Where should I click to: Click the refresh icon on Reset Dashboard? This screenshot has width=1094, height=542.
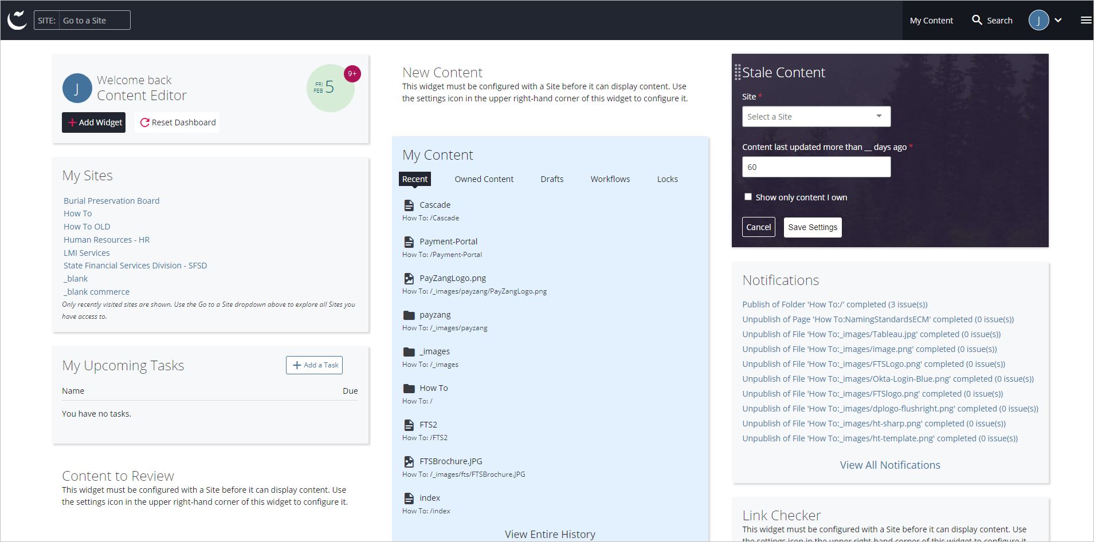click(x=144, y=122)
